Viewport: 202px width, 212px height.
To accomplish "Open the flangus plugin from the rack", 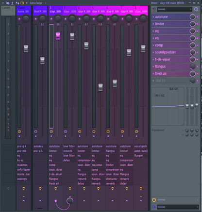I will [171, 66].
